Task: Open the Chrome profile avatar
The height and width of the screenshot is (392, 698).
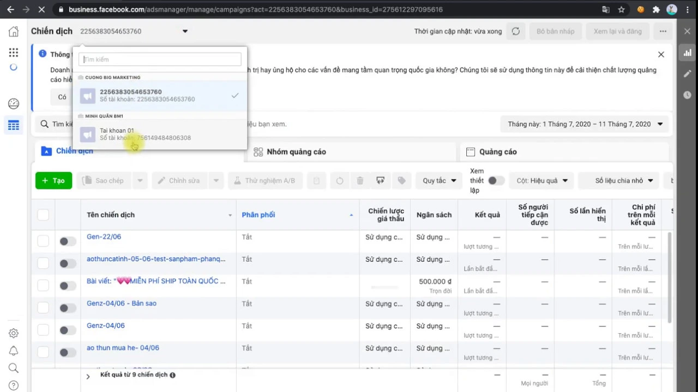Action: pos(672,9)
